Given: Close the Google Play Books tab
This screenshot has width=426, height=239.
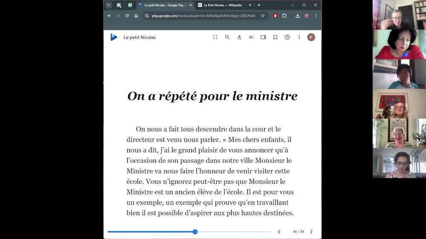Looking at the screenshot, I should click(190, 5).
